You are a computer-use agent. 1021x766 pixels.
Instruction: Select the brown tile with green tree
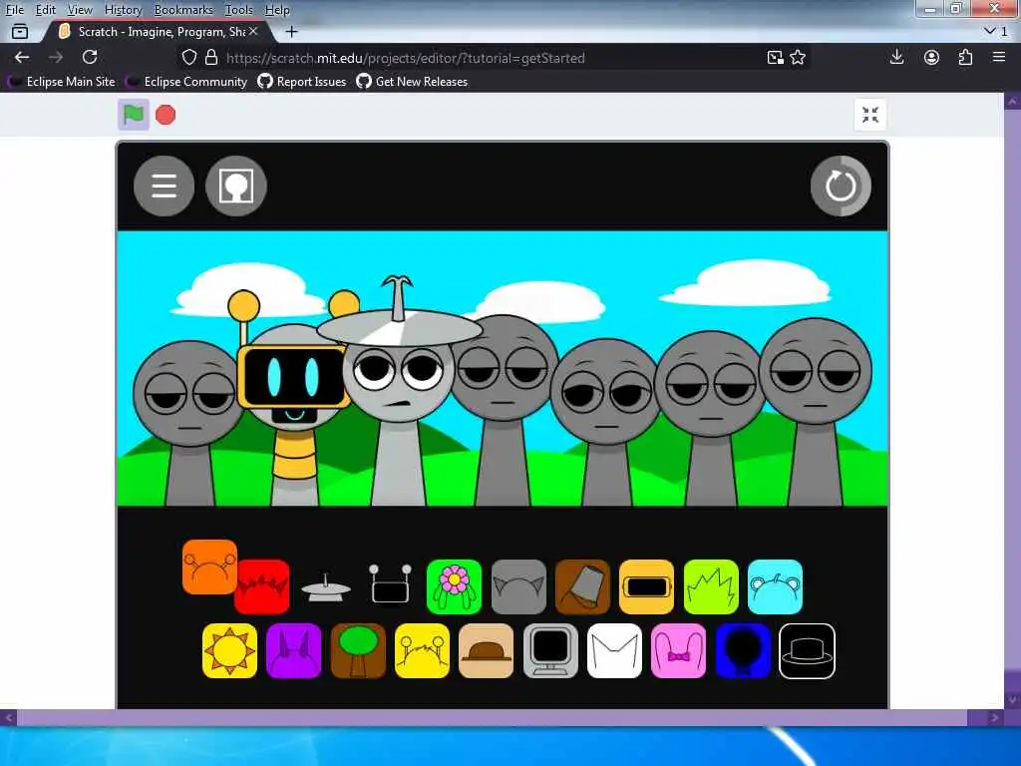point(358,650)
